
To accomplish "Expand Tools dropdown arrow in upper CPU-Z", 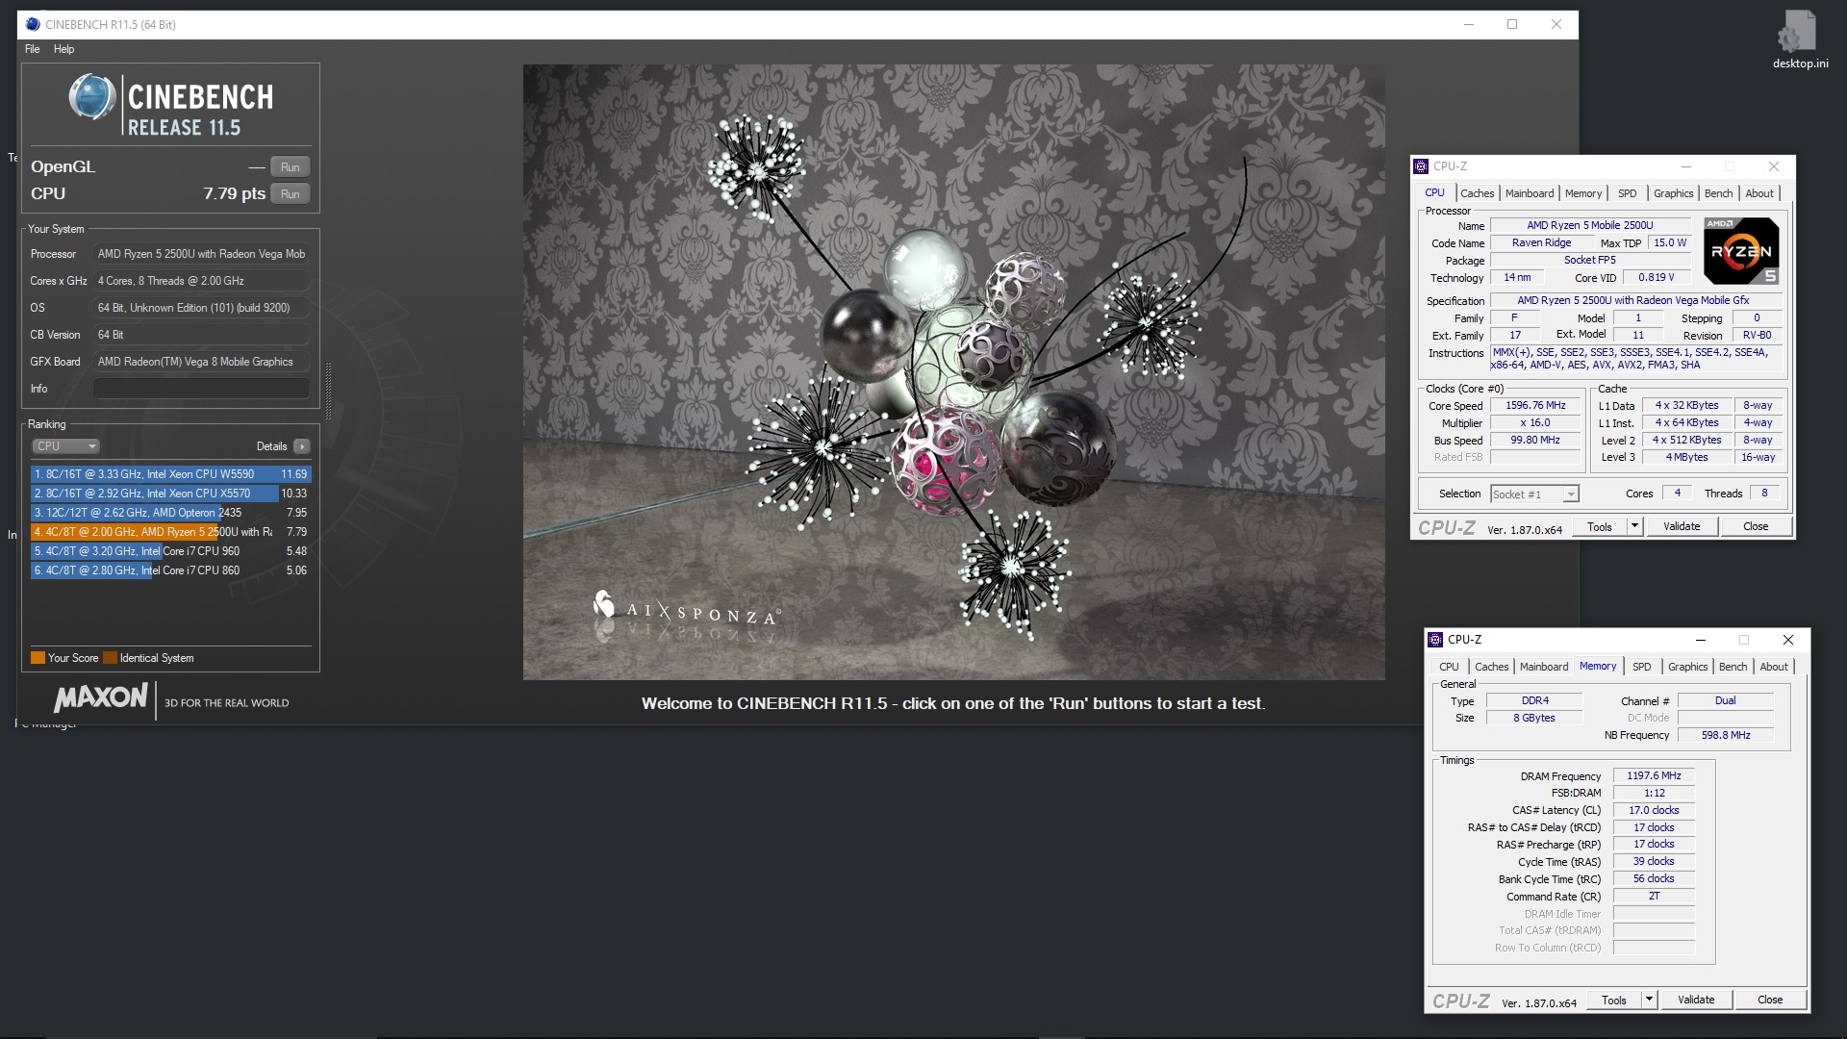I will click(1633, 526).
